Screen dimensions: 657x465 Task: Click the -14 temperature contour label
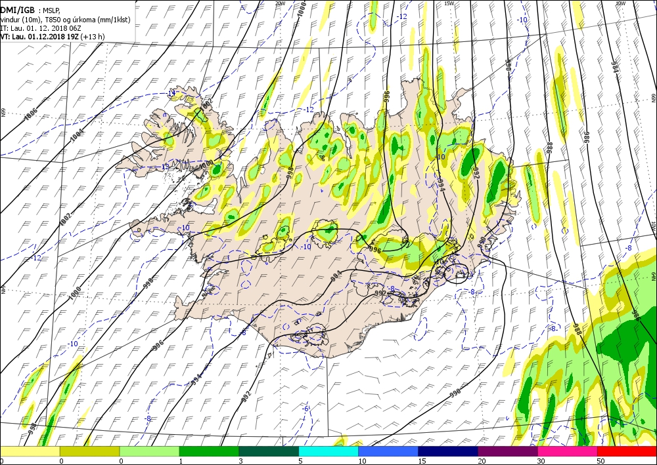click(171, 93)
